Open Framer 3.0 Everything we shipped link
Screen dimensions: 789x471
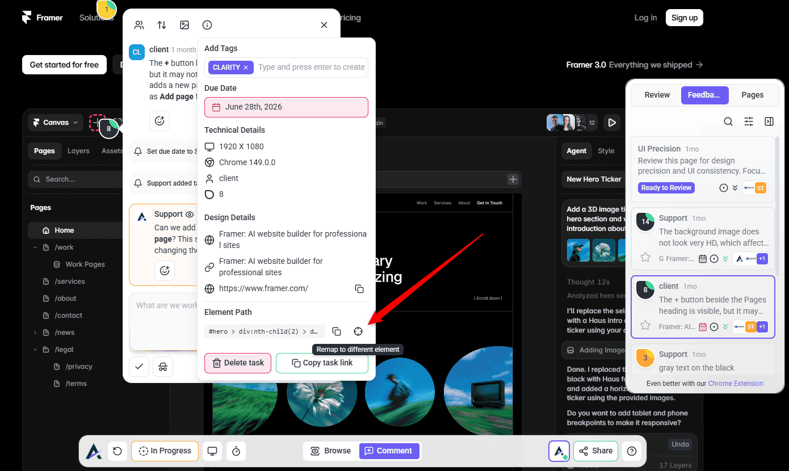(x=635, y=65)
